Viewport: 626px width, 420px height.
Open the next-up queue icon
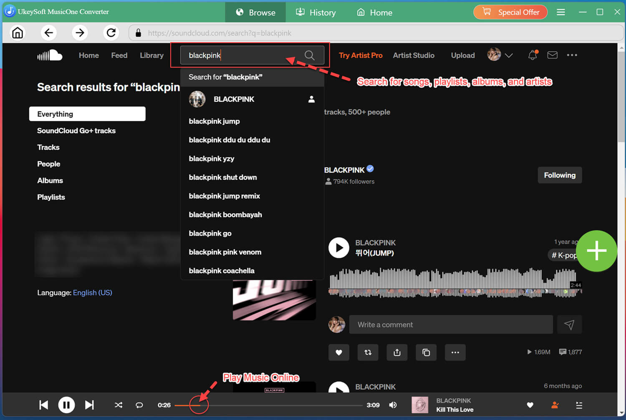point(579,405)
